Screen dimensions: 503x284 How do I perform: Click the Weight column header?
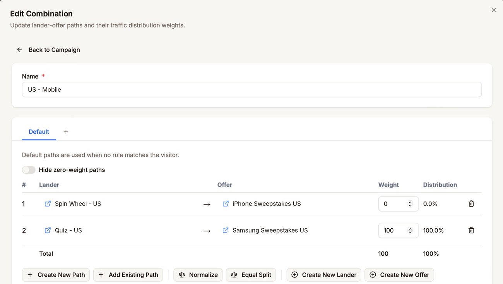(x=388, y=185)
